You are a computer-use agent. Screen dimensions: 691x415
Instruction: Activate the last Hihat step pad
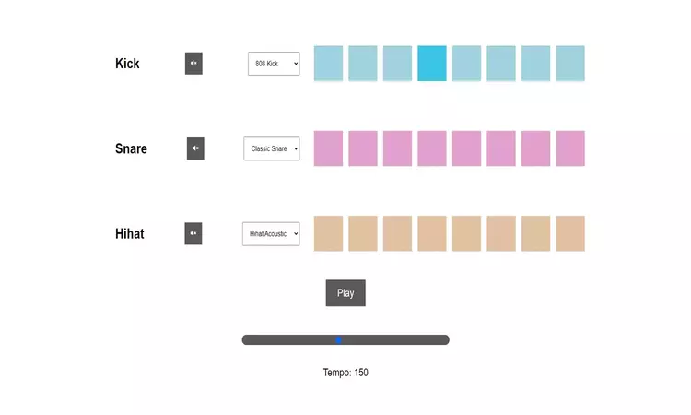[x=570, y=233]
